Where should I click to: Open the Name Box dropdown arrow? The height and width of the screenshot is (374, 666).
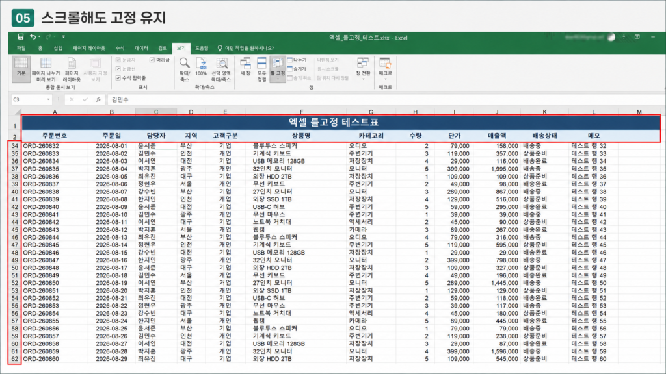click(48, 99)
